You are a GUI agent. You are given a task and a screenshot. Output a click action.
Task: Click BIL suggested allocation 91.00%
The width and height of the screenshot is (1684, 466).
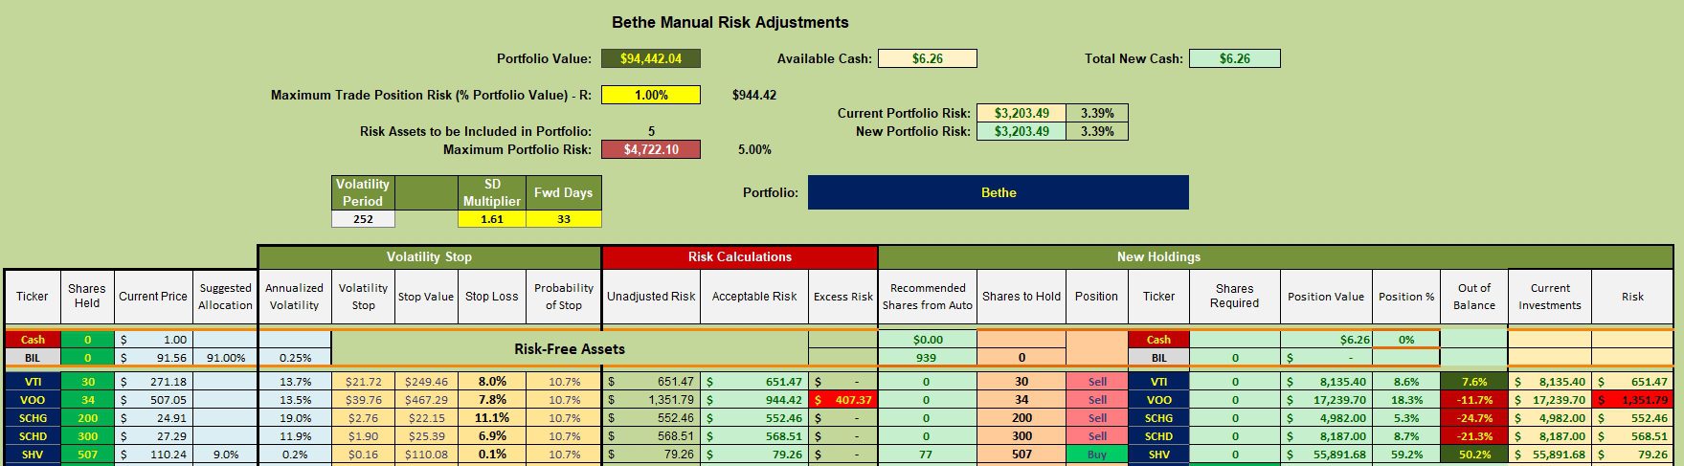point(225,358)
